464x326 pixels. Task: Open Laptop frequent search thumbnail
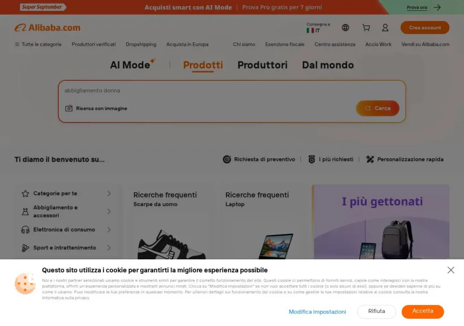tap(276, 246)
